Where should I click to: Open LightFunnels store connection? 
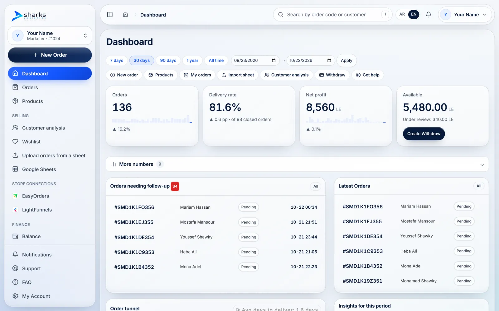pyautogui.click(x=50, y=210)
